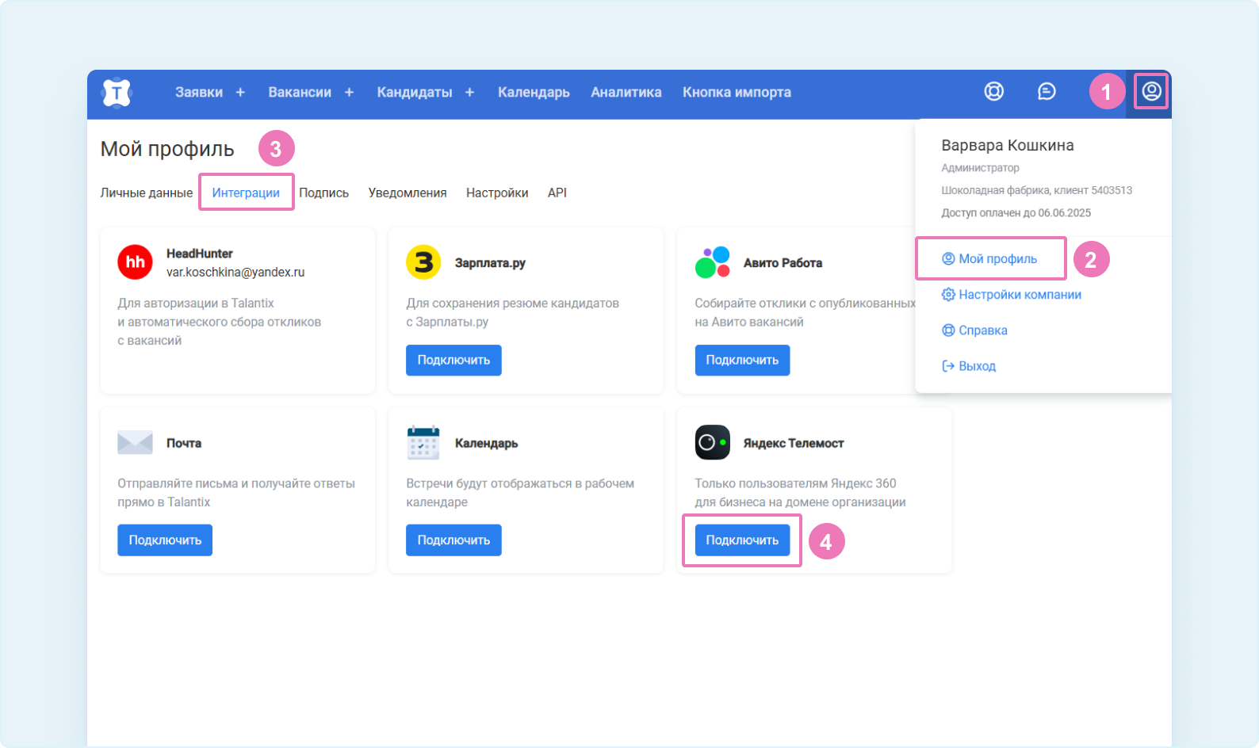Open the chat messages icon in header

[x=1047, y=92]
